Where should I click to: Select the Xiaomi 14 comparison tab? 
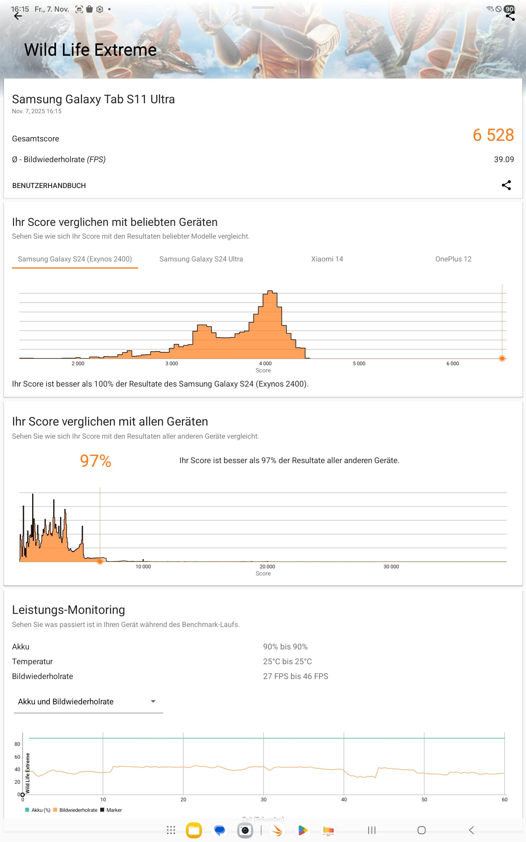coord(327,259)
